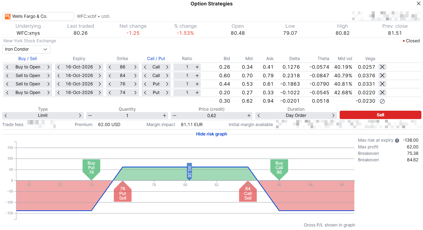Delete the 76 Put leg
Image resolution: width=423 pixels, height=230 pixels.
(382, 84)
